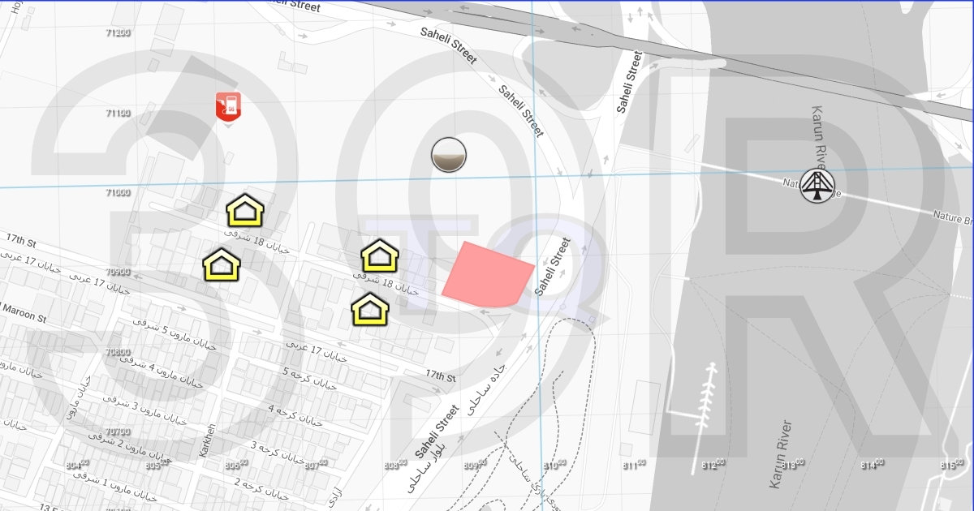Click the 71000 grid coordinate label

[x=118, y=192]
